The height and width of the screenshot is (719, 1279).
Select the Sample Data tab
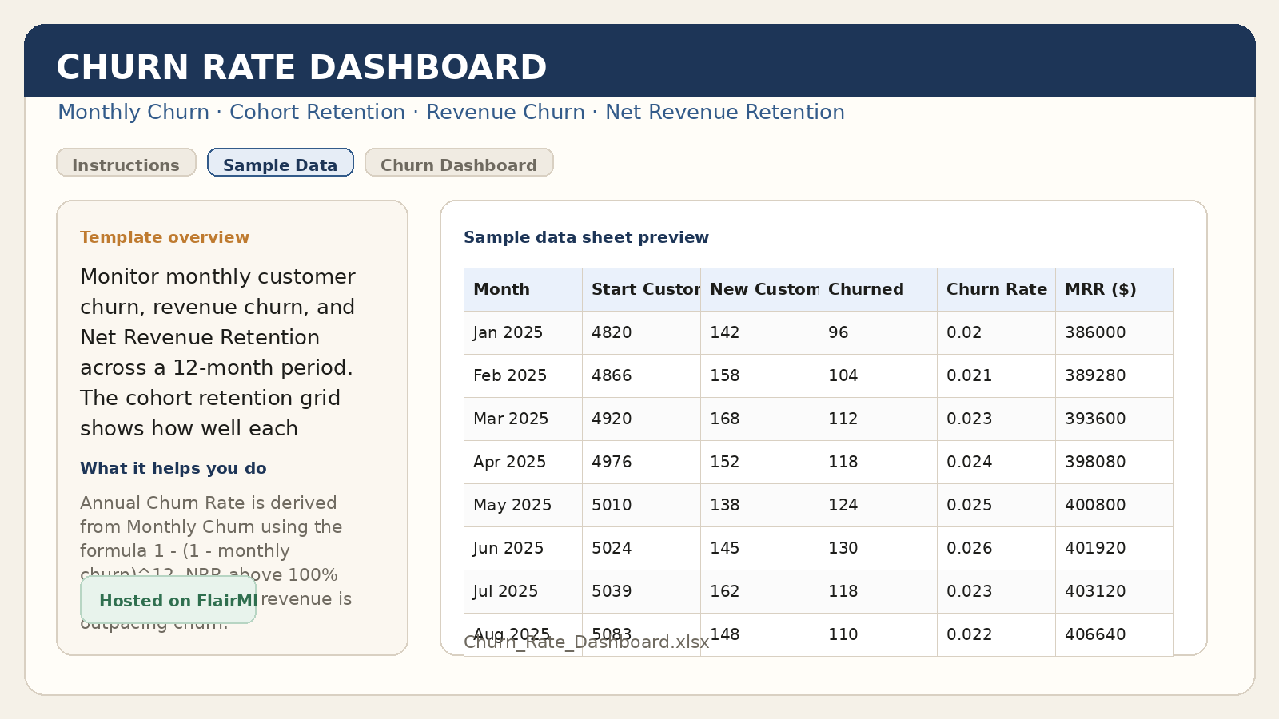point(280,165)
